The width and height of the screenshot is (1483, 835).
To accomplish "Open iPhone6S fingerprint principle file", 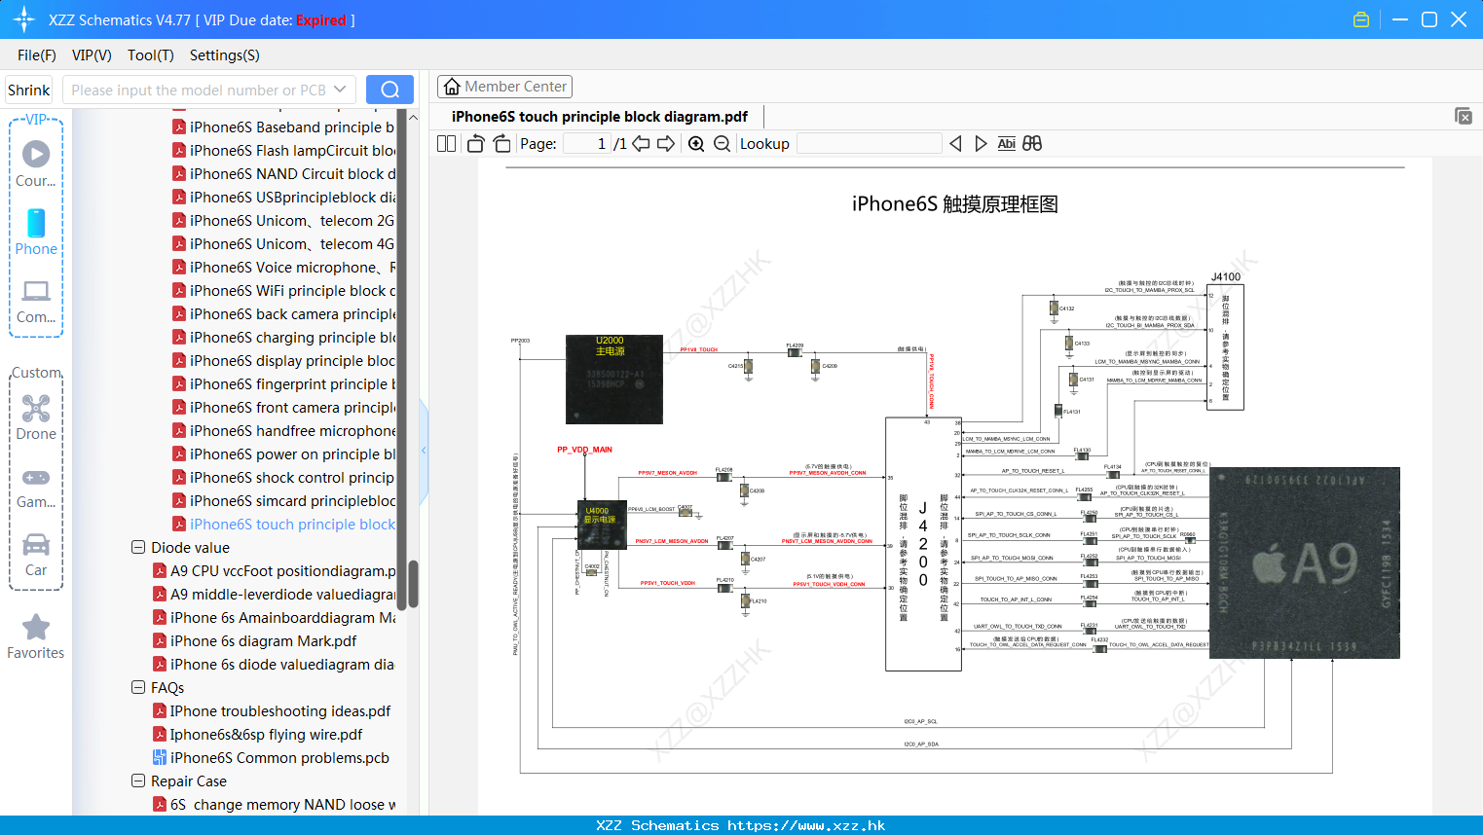I will pos(283,384).
